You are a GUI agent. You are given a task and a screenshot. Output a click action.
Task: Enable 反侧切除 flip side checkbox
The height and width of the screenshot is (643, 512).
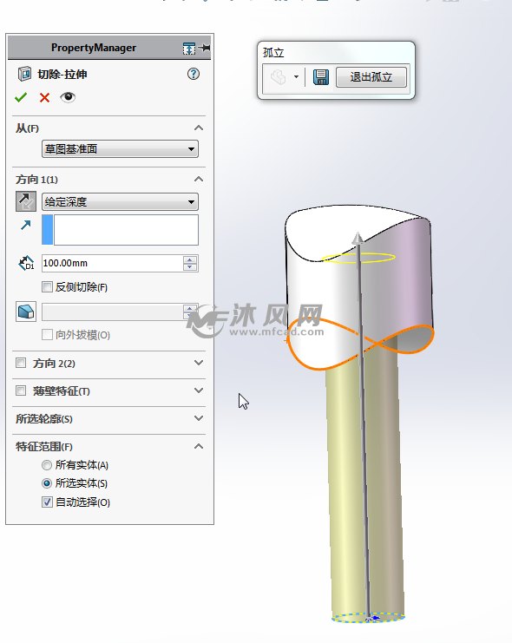click(x=47, y=286)
